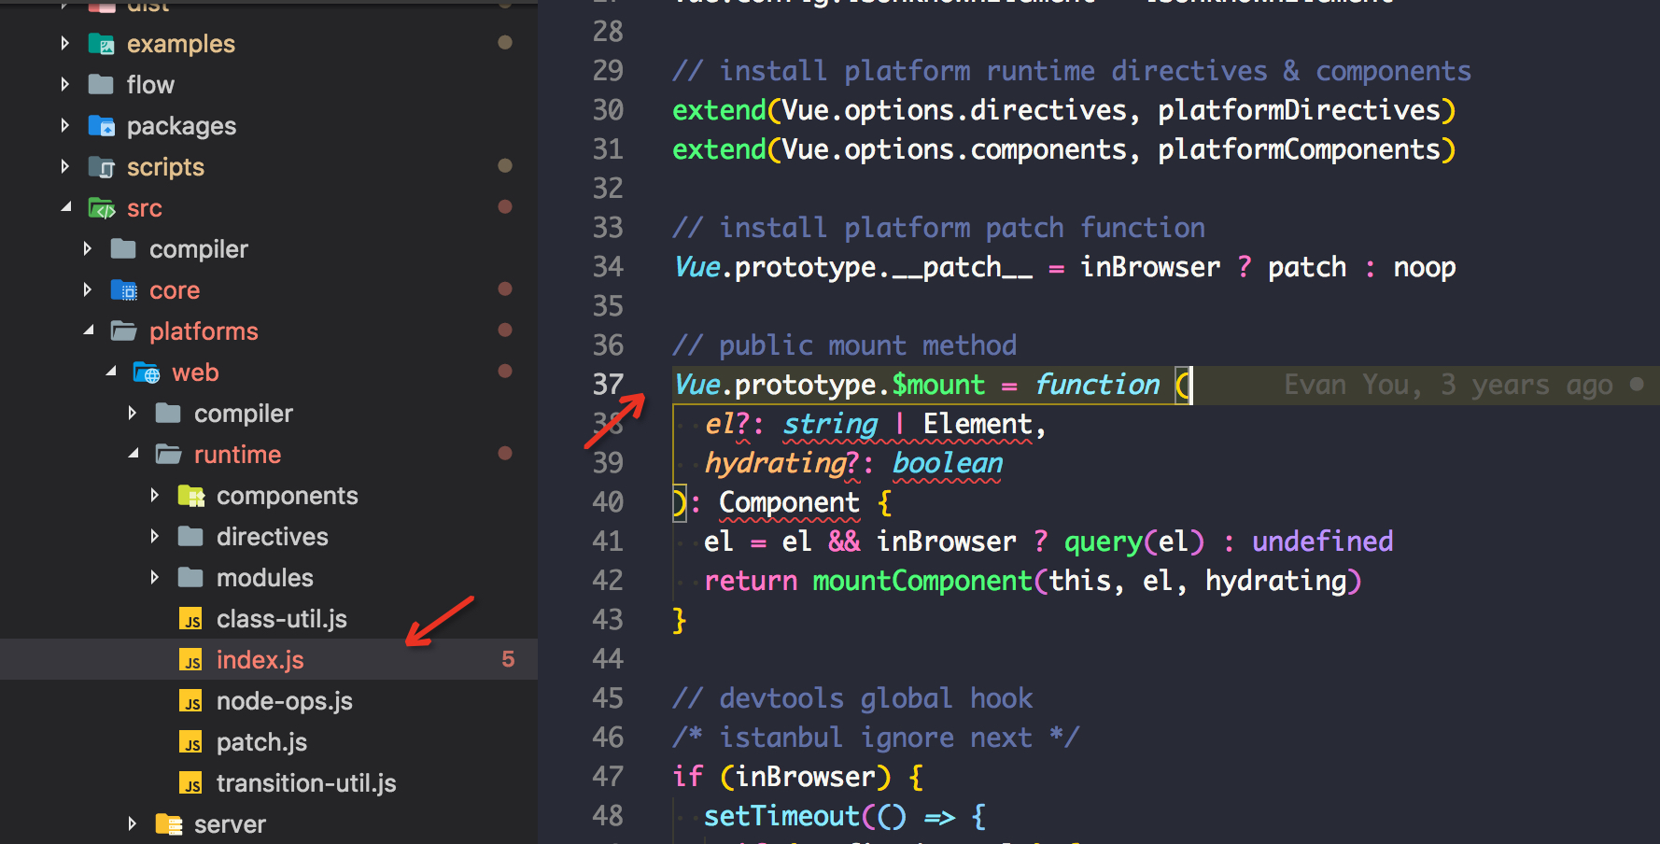Collapse the platforms folder arrow

88,331
